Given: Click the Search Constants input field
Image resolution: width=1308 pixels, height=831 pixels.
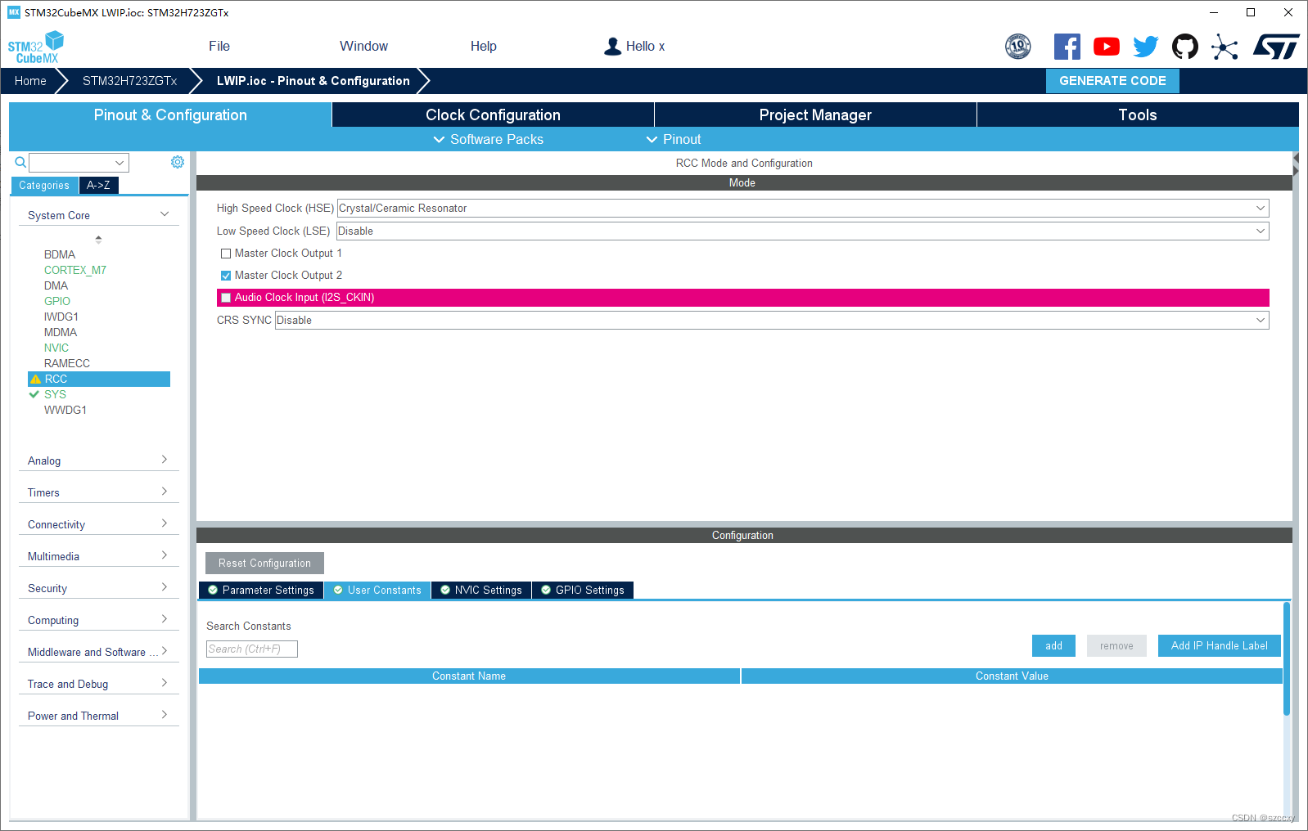Looking at the screenshot, I should [x=252, y=649].
